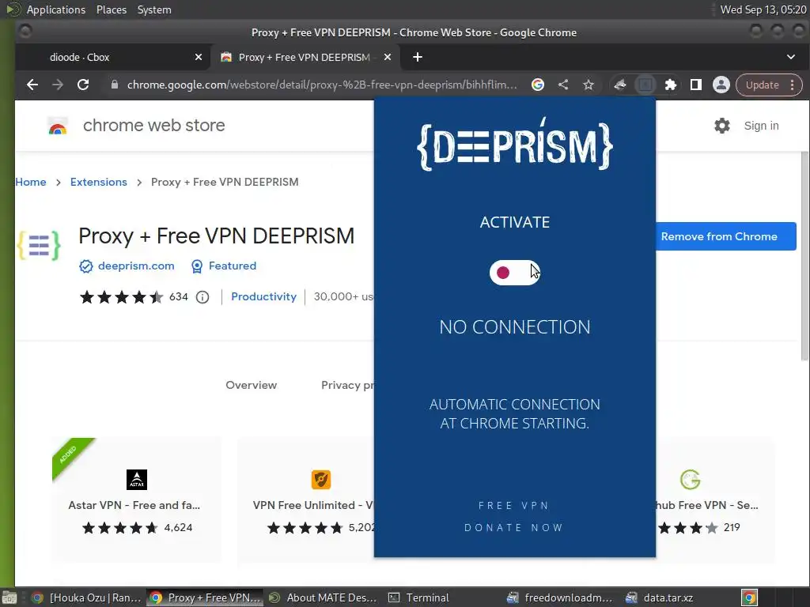Click the Google icon in address bar
The height and width of the screenshot is (607, 810).
(538, 85)
